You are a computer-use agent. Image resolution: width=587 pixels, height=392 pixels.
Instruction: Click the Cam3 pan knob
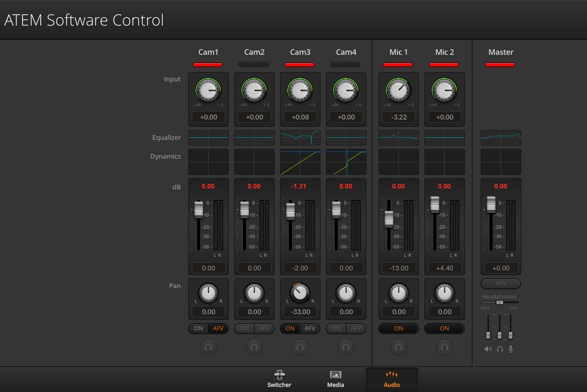(x=300, y=293)
